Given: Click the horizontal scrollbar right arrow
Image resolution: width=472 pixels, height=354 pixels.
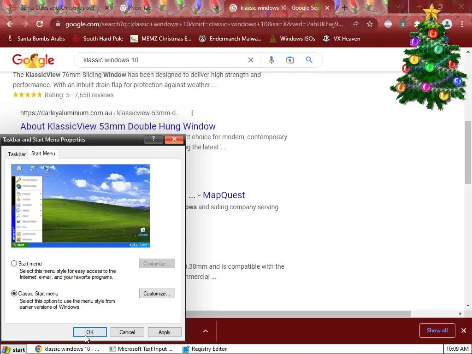Looking at the screenshot, I should coord(460,313).
